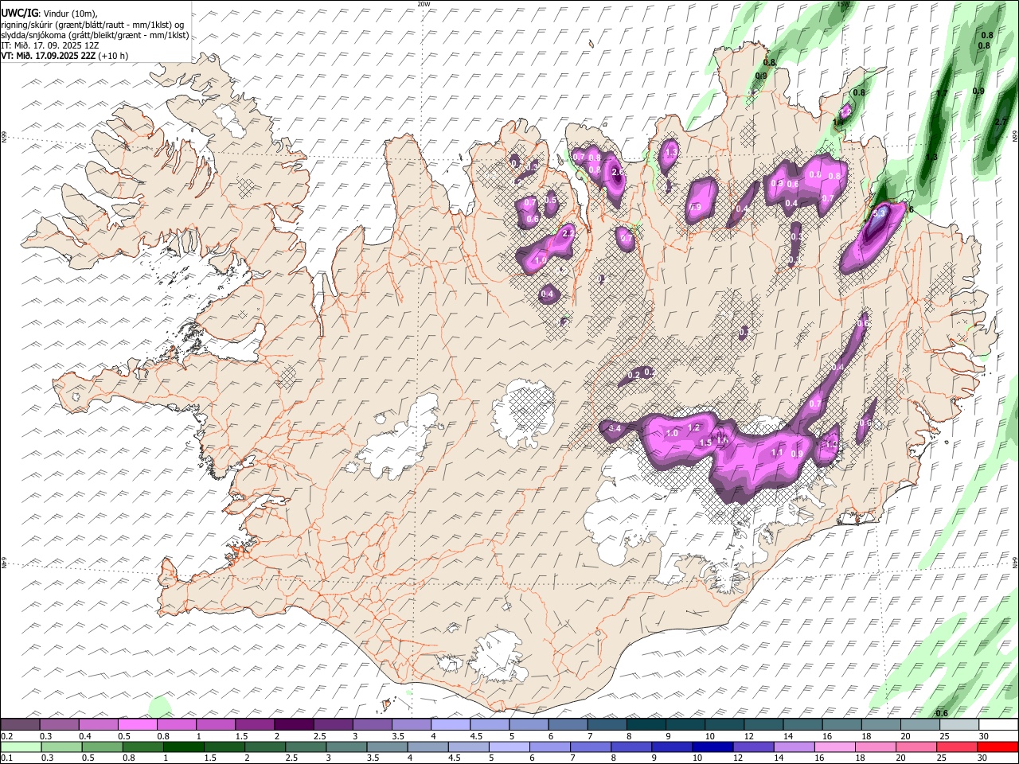1019x764 pixels.
Task: Click the bottom legend swatch between 10 and 12
Action: (x=713, y=747)
